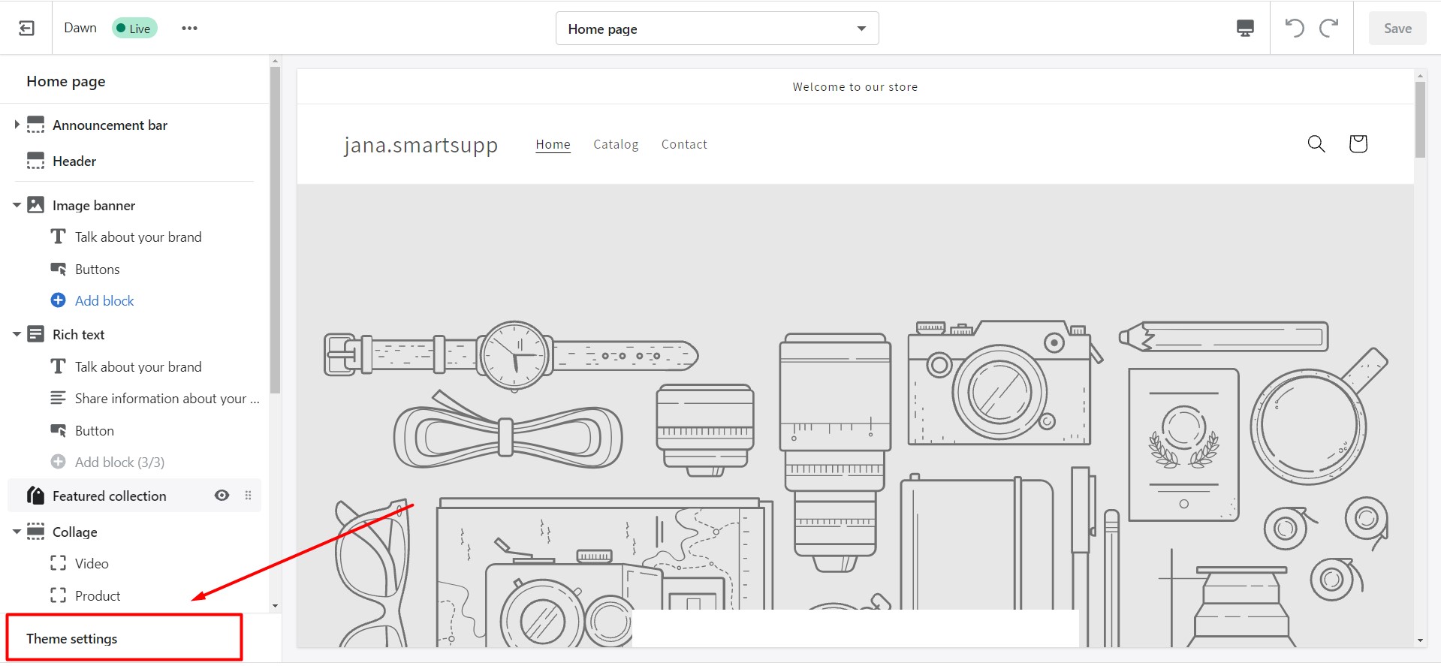
Task: Click the Collage section icon
Action: pyautogui.click(x=35, y=532)
